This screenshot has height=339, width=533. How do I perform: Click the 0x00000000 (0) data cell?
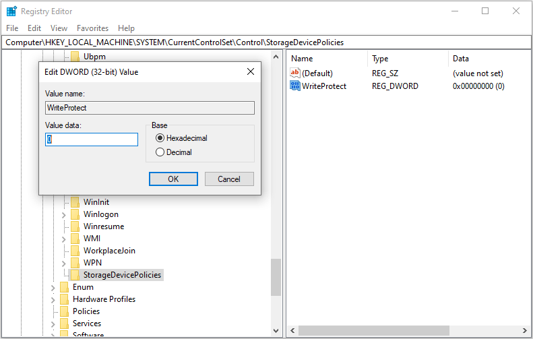click(478, 86)
